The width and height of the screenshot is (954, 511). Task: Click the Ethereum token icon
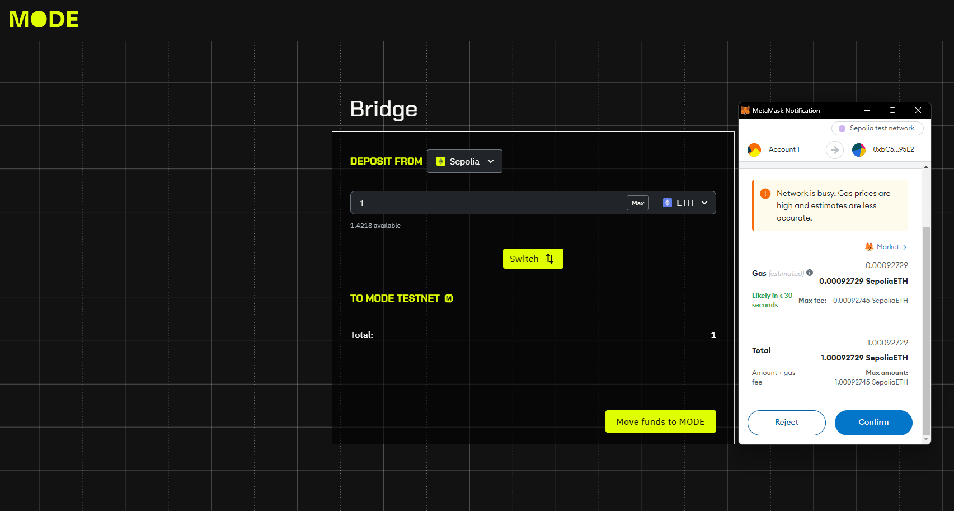[x=668, y=203]
